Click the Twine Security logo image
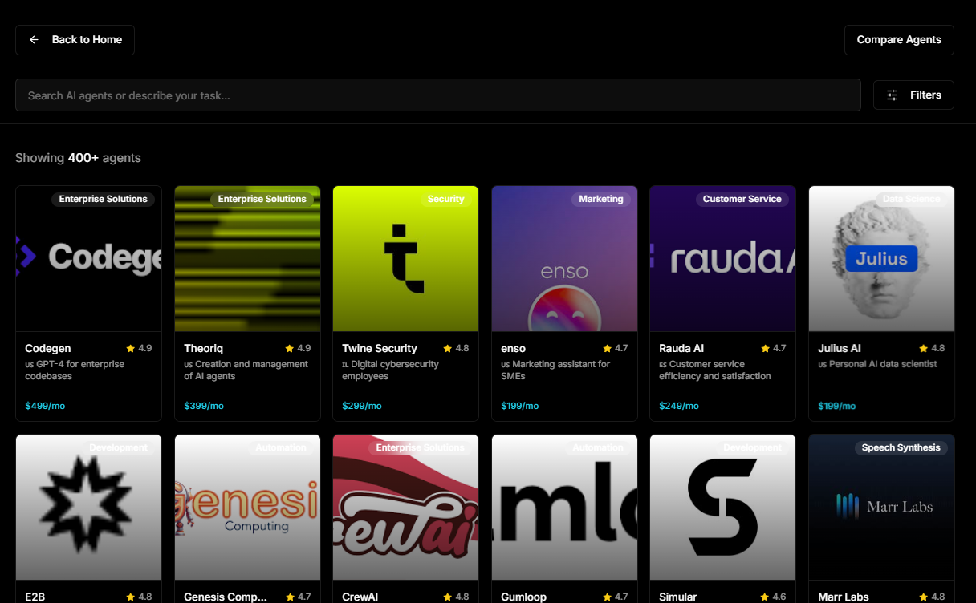Image resolution: width=976 pixels, height=603 pixels. coord(405,259)
